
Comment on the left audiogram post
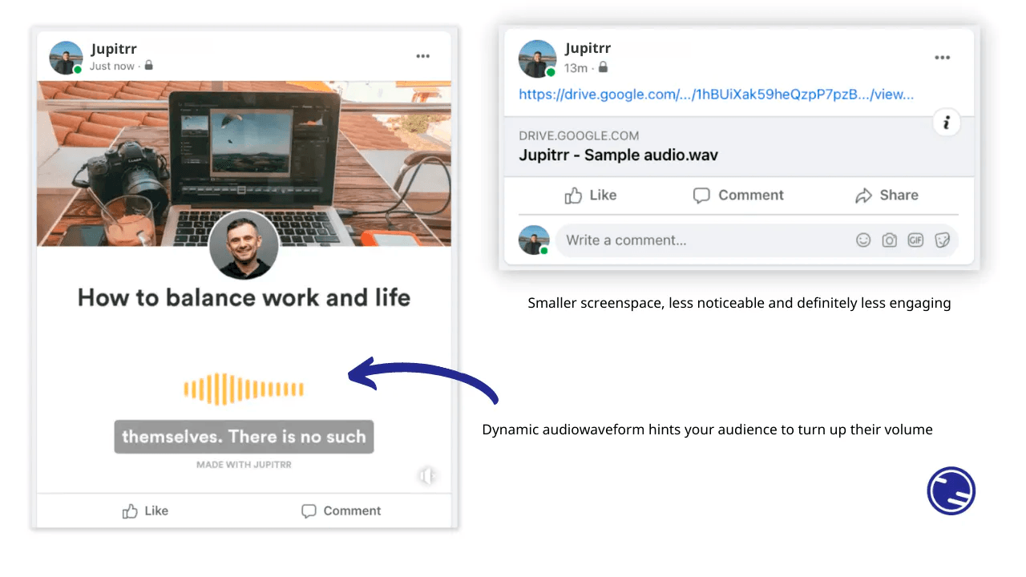pos(341,510)
